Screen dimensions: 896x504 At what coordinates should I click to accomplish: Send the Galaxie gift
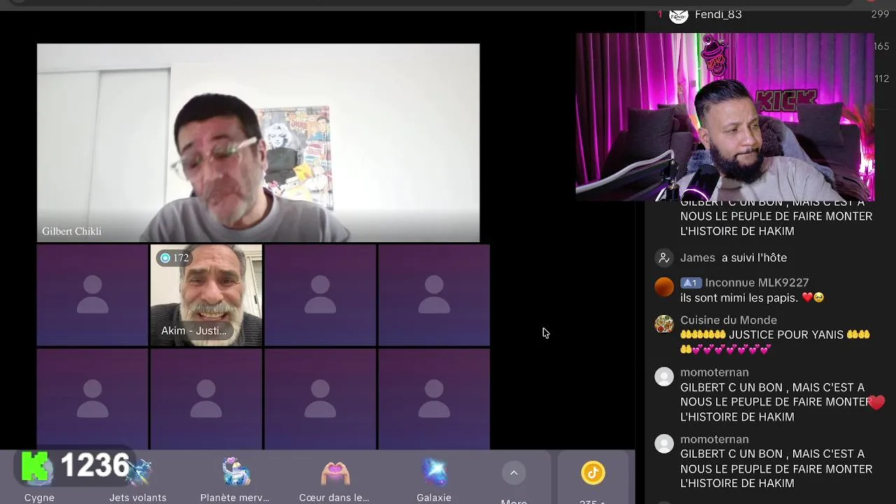[x=434, y=479]
